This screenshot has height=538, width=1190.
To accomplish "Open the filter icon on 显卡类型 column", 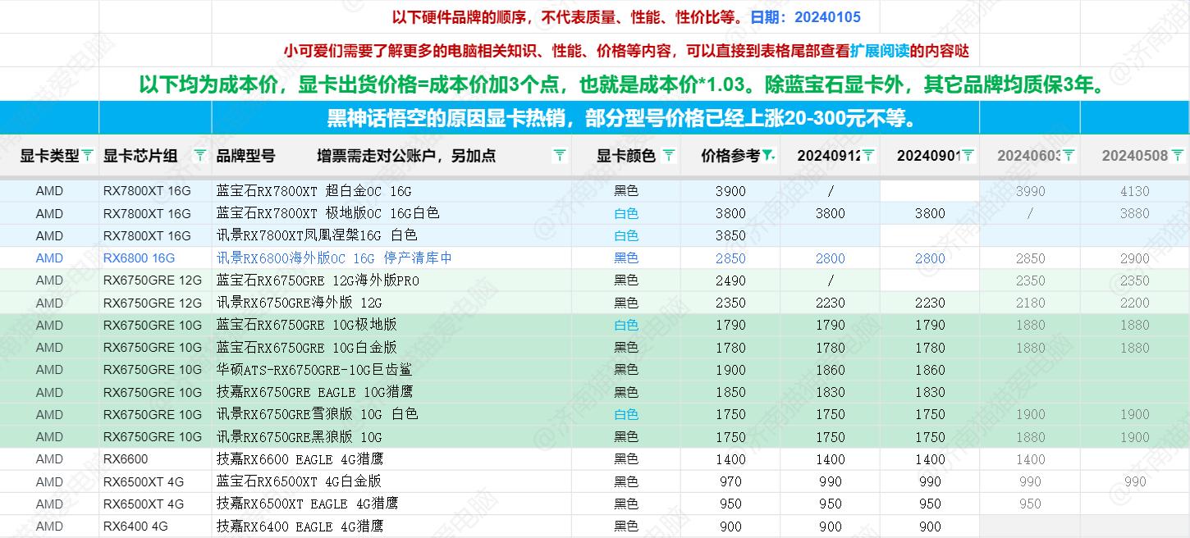I will pos(86,155).
